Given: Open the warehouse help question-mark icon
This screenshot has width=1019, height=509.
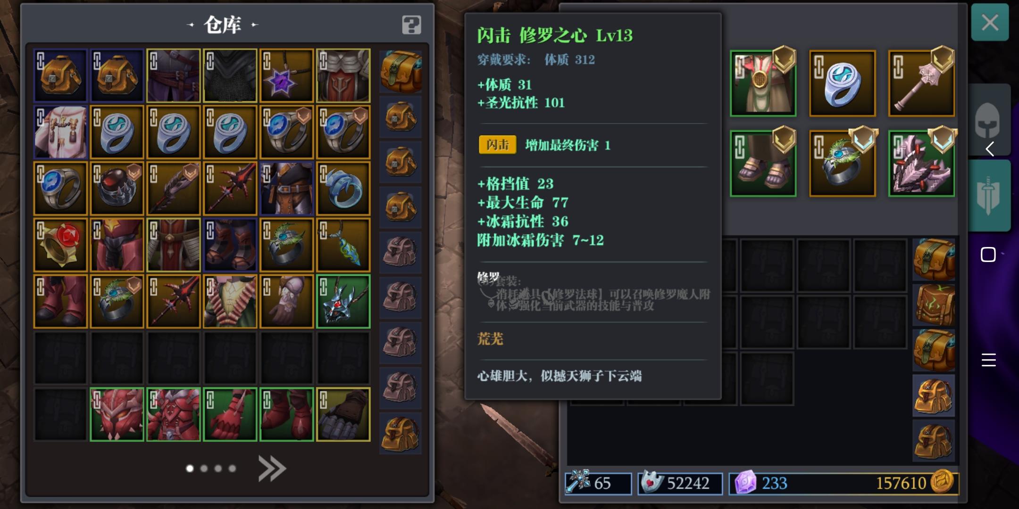Looking at the screenshot, I should (411, 25).
